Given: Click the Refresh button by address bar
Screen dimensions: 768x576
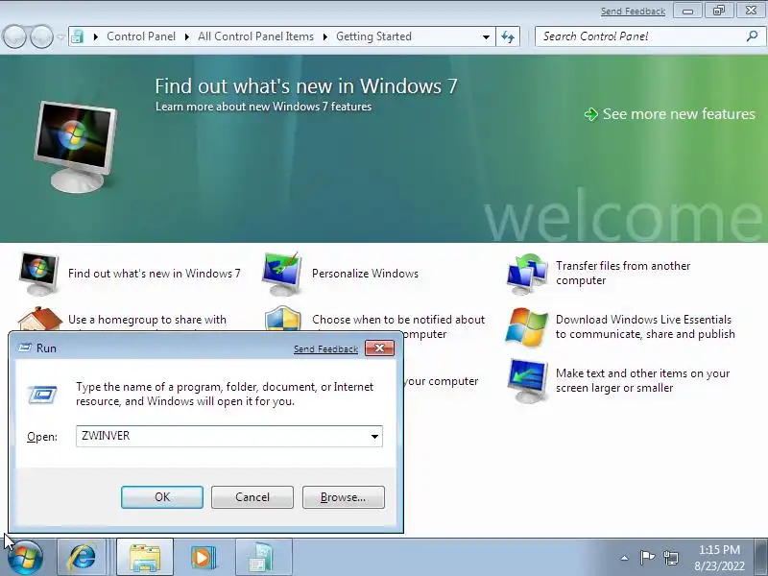Looking at the screenshot, I should point(508,36).
